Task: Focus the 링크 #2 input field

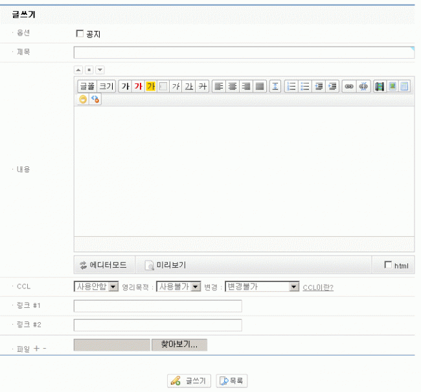Action: (158, 325)
